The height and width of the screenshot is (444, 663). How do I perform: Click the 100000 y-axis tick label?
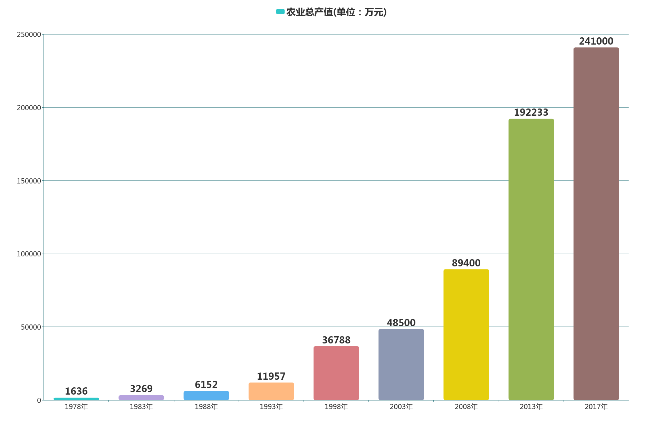point(29,254)
